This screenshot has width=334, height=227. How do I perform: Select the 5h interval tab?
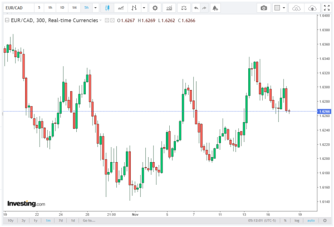[x=86, y=8]
